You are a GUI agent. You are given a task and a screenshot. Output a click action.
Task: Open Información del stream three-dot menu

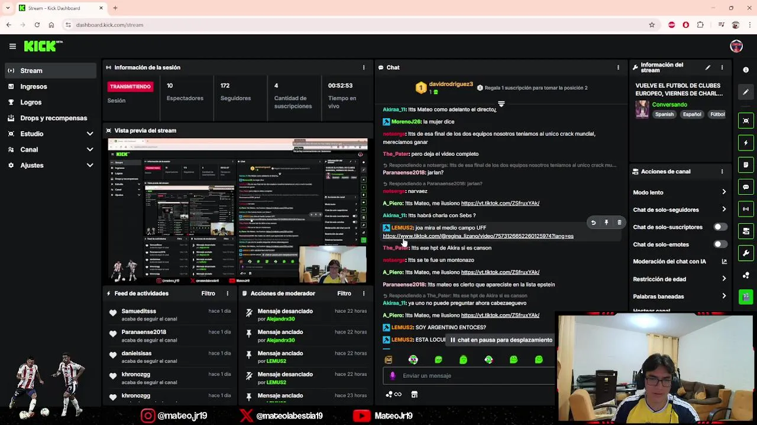tap(722, 68)
